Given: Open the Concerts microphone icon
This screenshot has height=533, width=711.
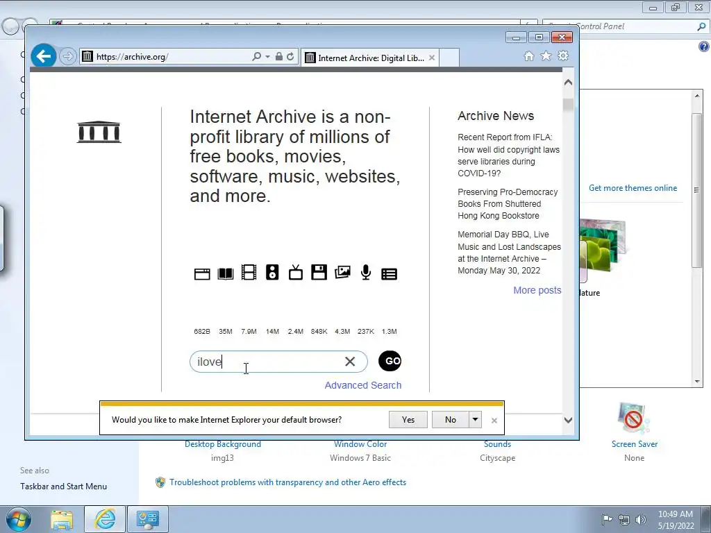Looking at the screenshot, I should pyautogui.click(x=366, y=272).
